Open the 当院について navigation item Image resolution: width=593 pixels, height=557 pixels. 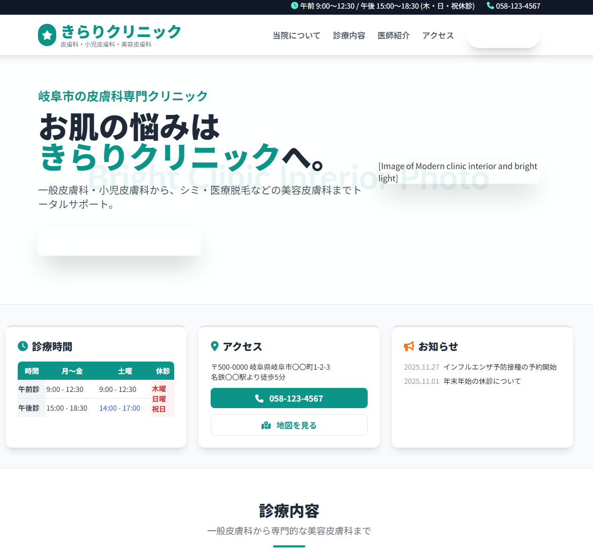click(x=296, y=35)
